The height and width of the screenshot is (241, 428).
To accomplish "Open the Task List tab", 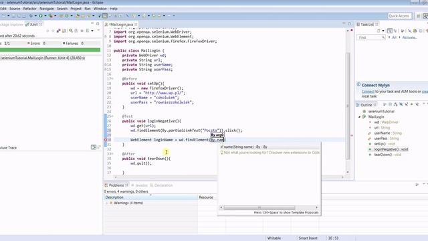I will (x=367, y=25).
